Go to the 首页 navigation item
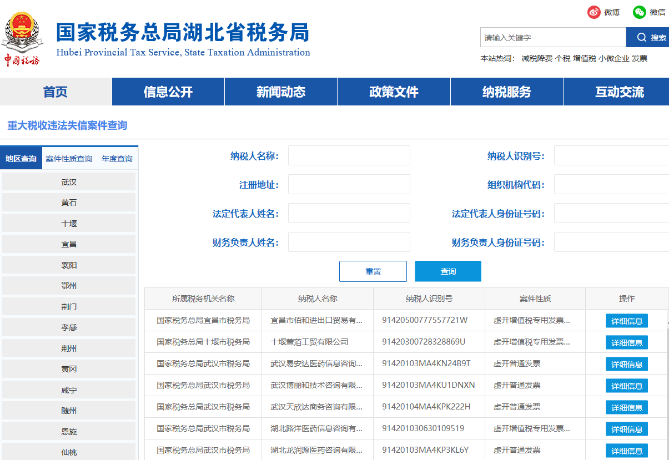669x460 pixels. pos(56,92)
